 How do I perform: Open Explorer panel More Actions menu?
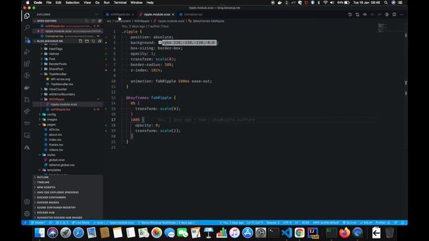(97, 15)
